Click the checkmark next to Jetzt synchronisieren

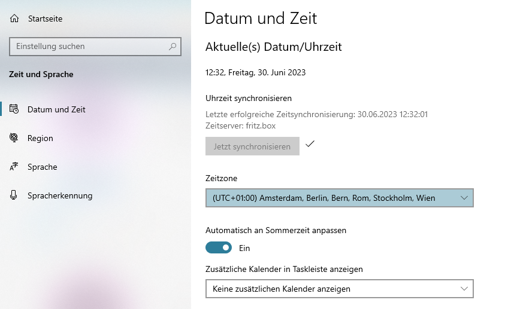(310, 144)
